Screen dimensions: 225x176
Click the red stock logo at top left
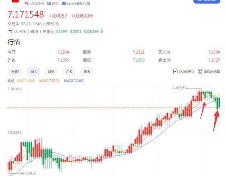tap(15, 1)
